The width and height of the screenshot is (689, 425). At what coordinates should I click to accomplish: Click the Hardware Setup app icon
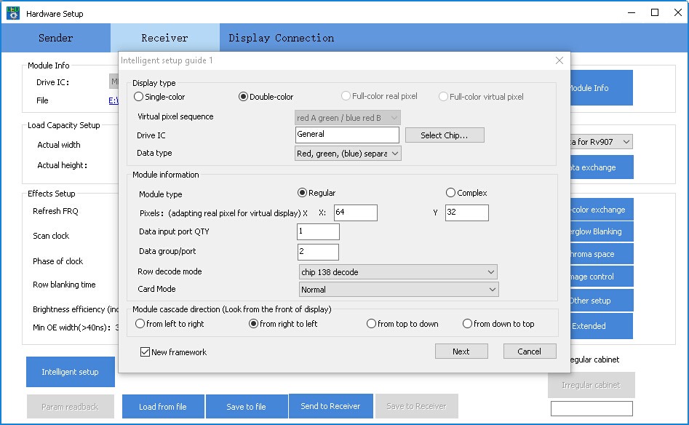pos(13,13)
